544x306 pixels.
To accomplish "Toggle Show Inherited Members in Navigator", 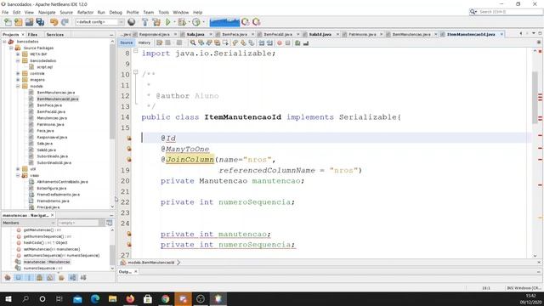I will tap(8, 278).
